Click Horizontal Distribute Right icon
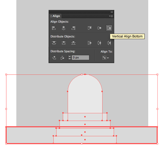The image size is (162, 155). click(x=109, y=43)
